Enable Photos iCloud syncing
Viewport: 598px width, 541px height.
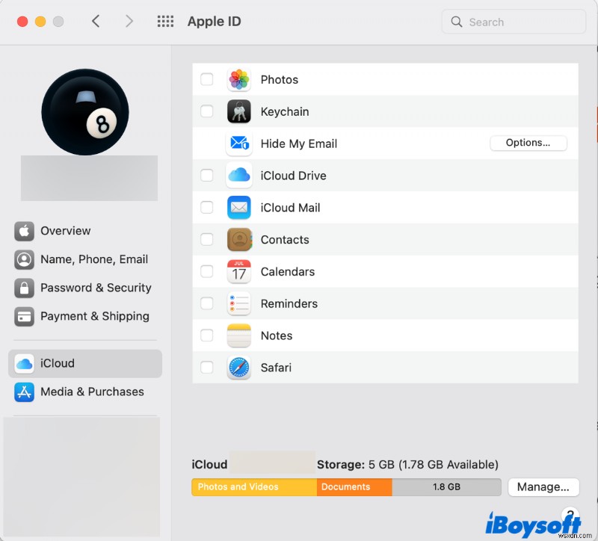[207, 79]
